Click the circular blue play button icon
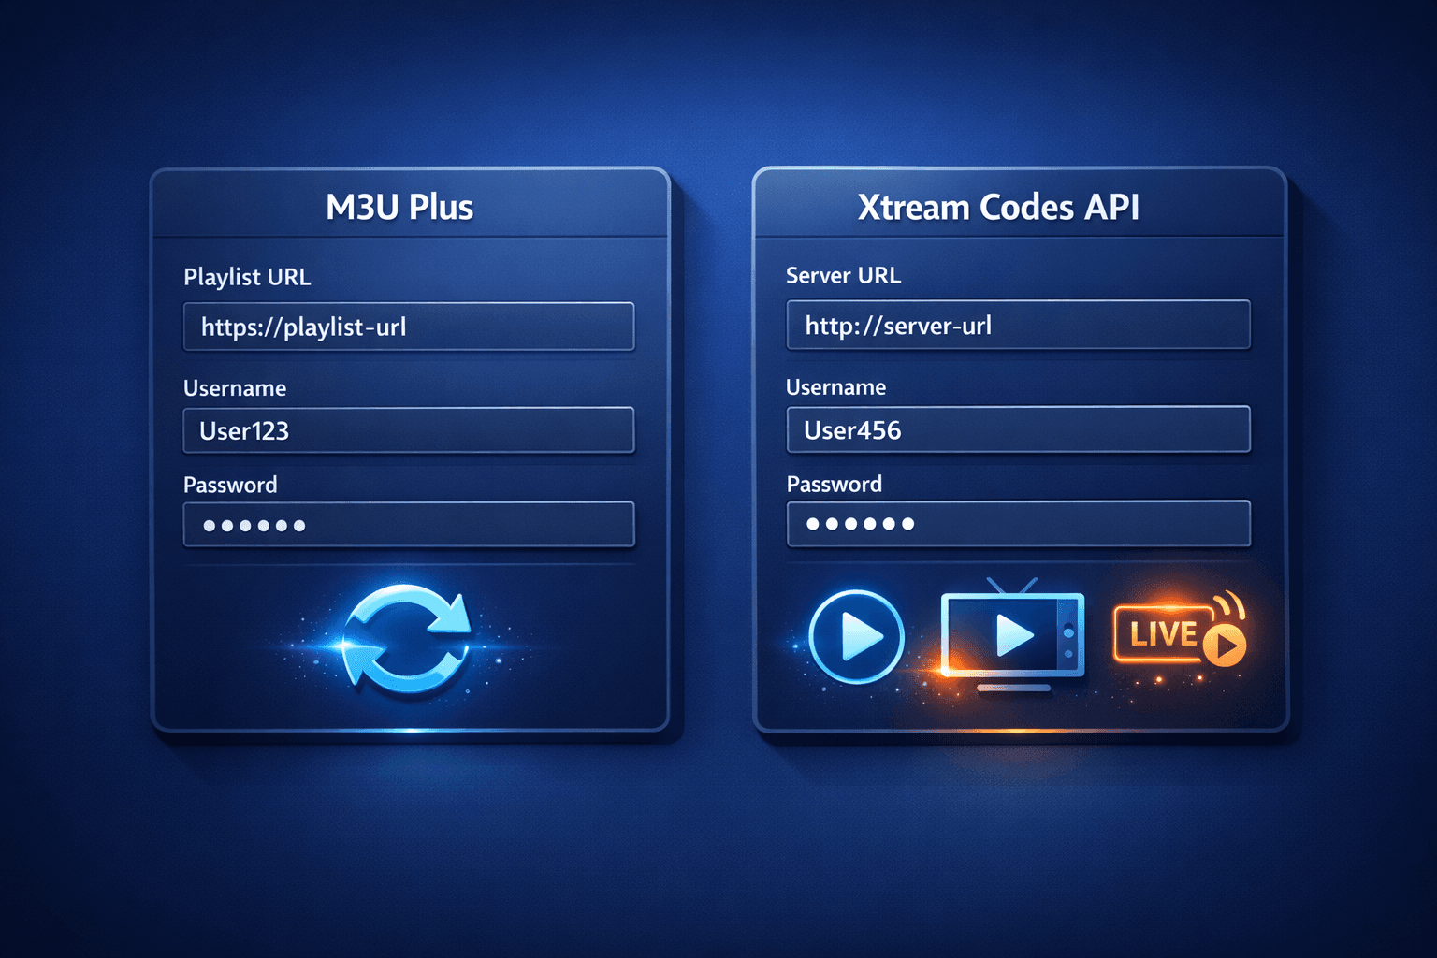Screen dimensions: 1437x958 click(x=856, y=637)
